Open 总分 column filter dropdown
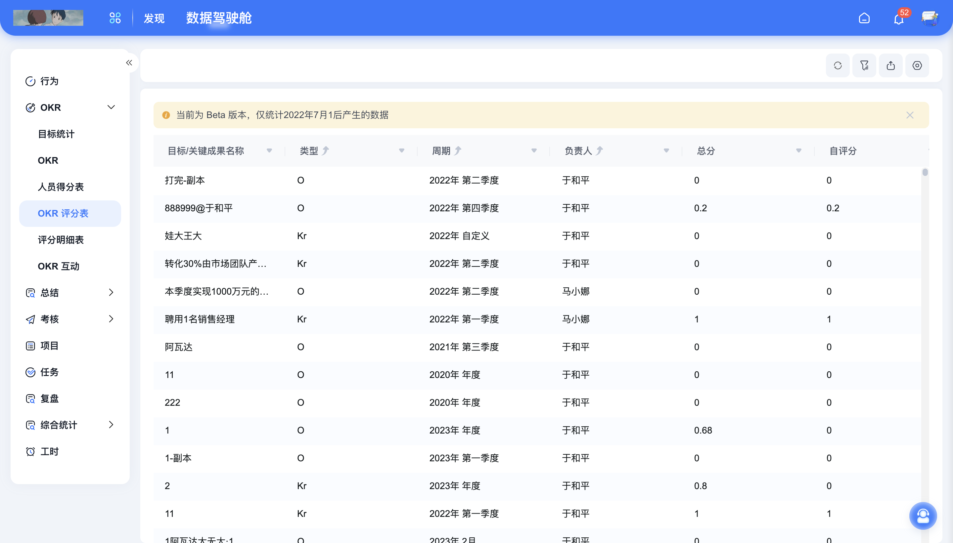The image size is (953, 543). tap(799, 151)
